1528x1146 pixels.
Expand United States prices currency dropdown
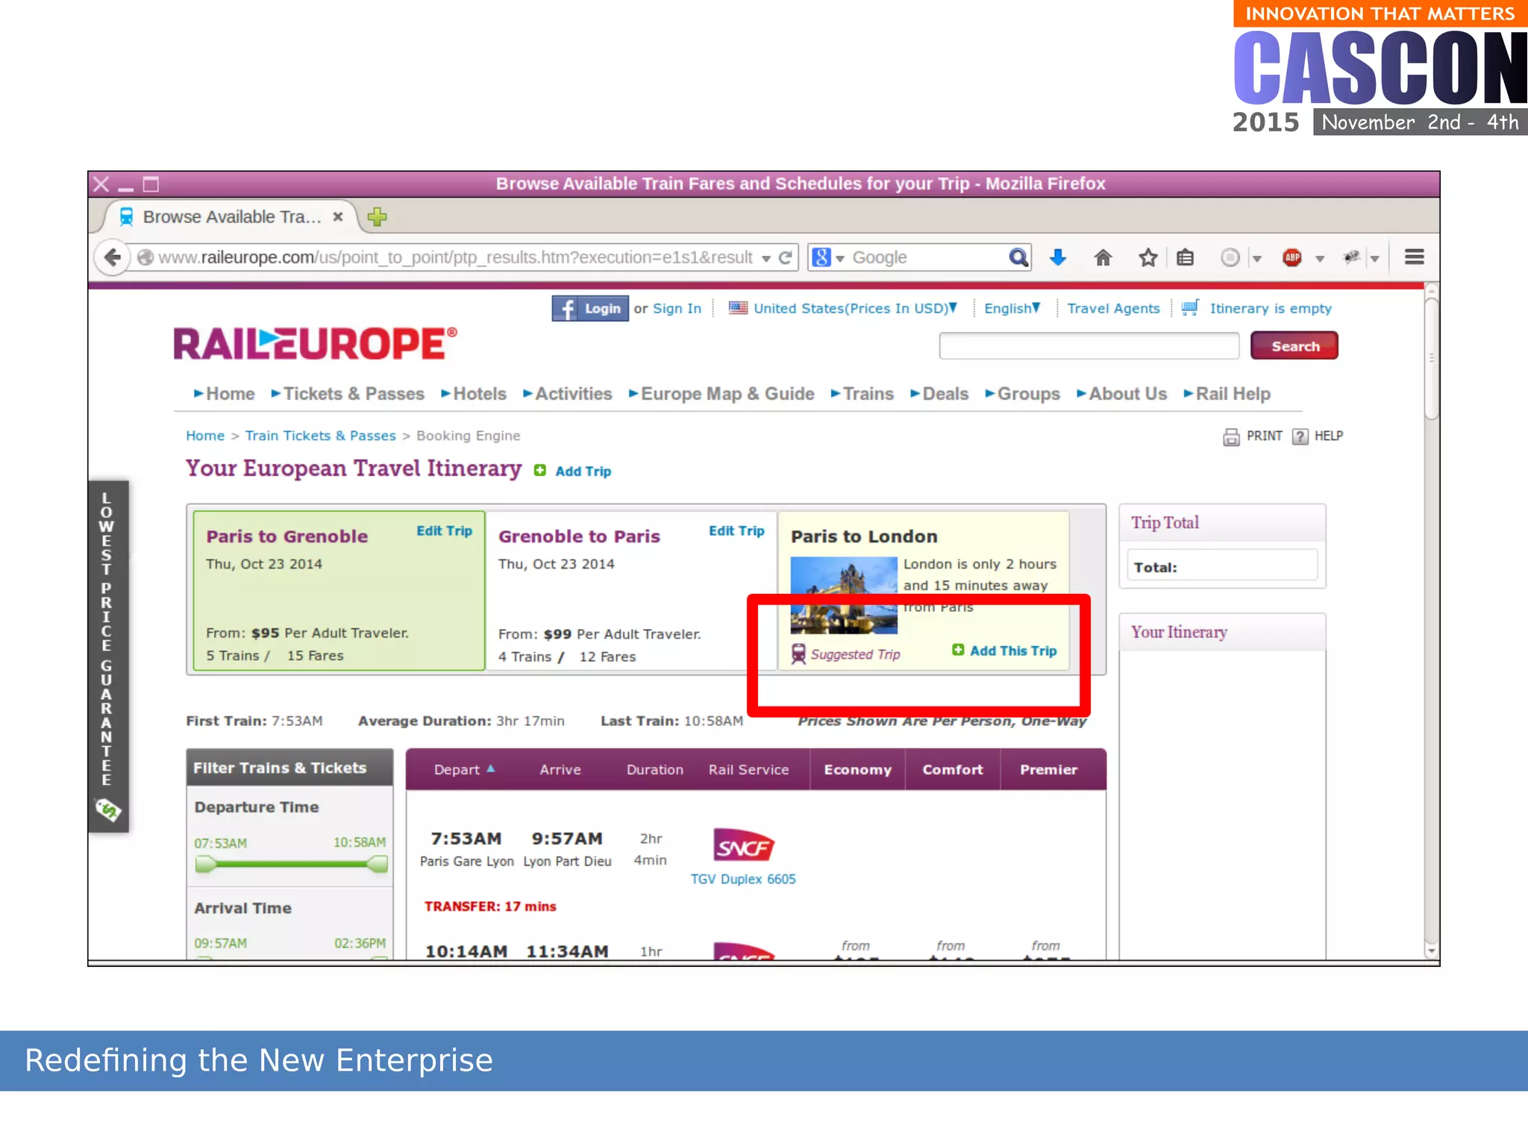click(x=854, y=308)
